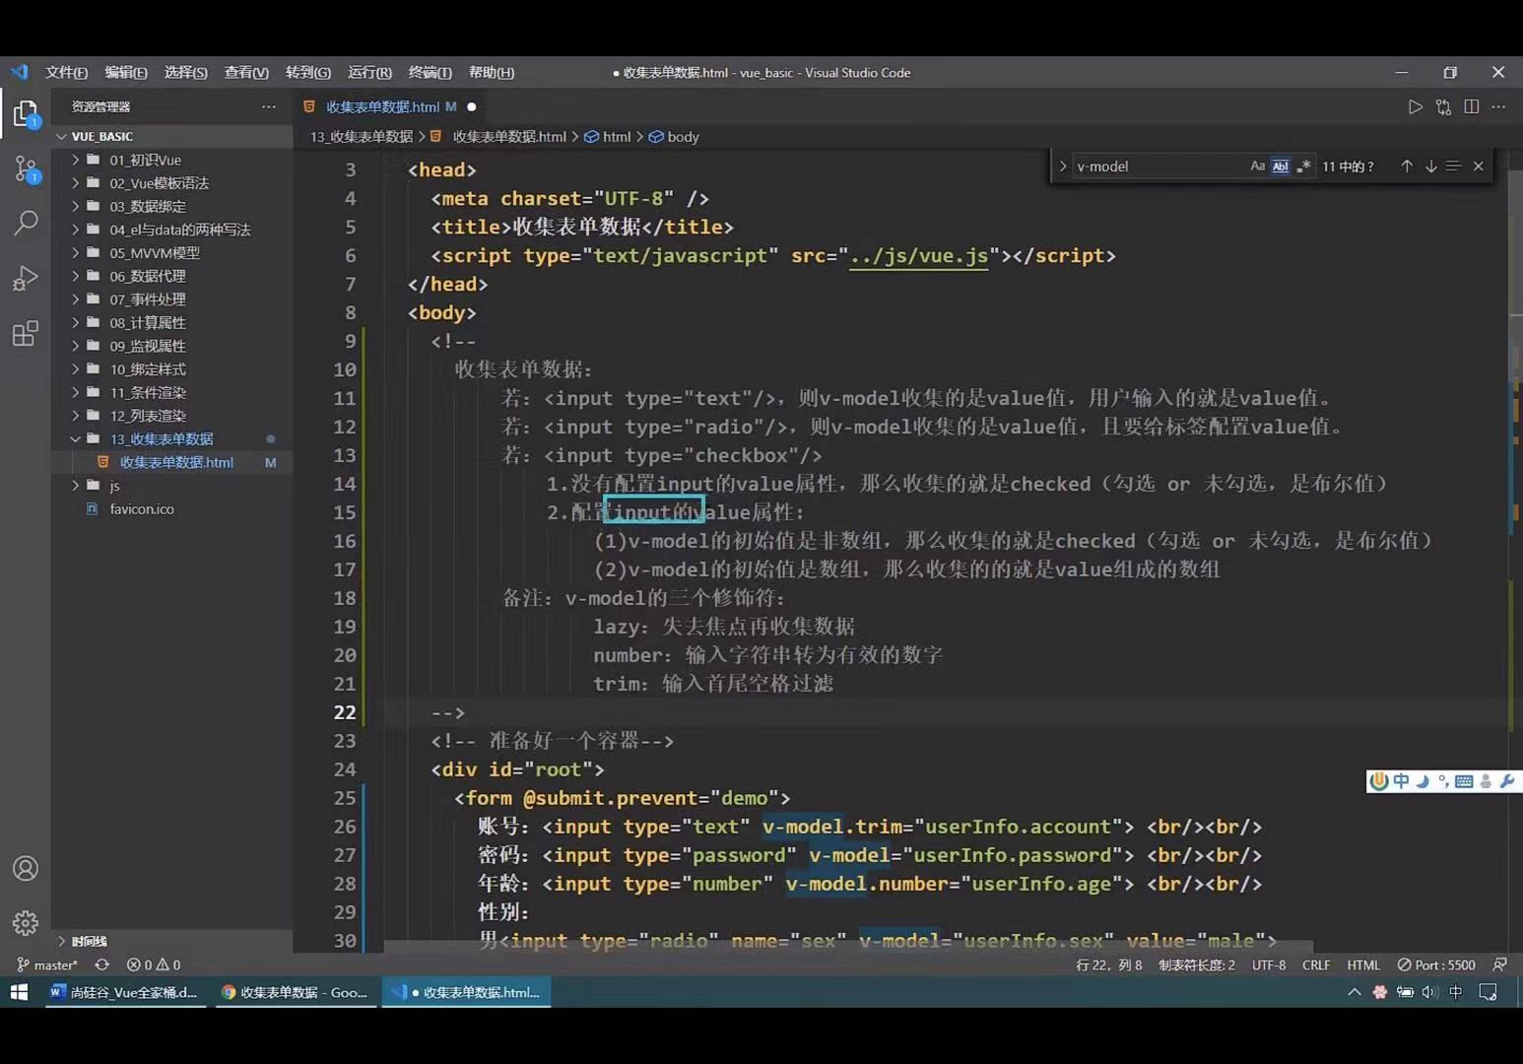Screen dimensions: 1523x1064
Task: Toggle Match Case in find widget
Action: pyautogui.click(x=1257, y=166)
